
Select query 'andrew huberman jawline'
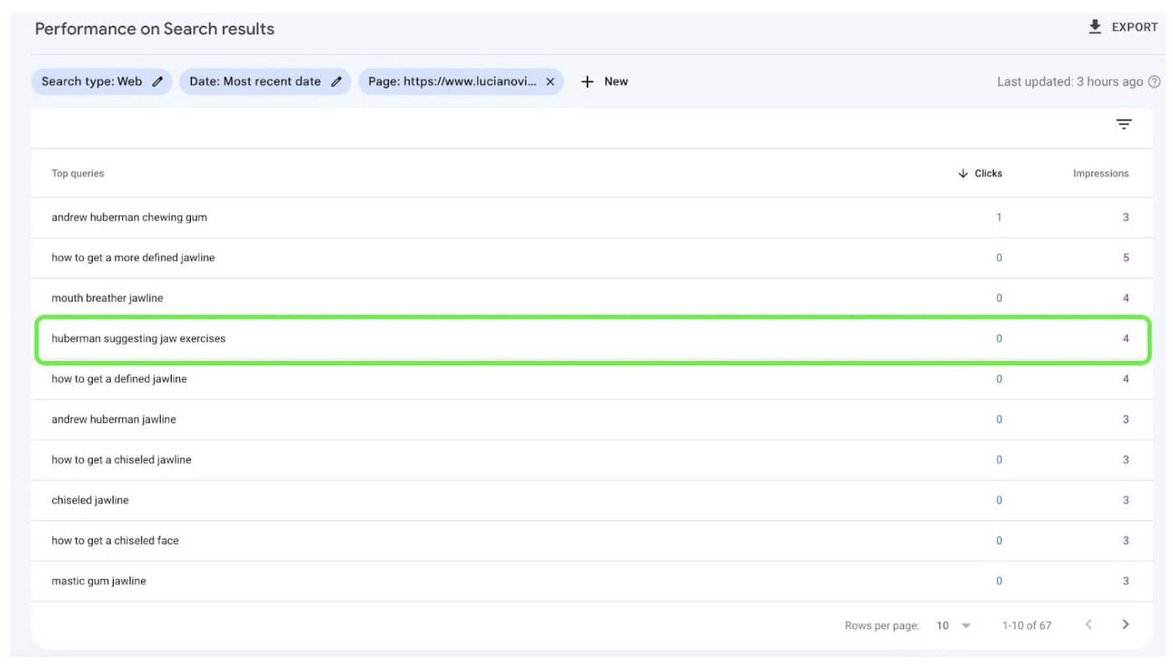tap(114, 419)
